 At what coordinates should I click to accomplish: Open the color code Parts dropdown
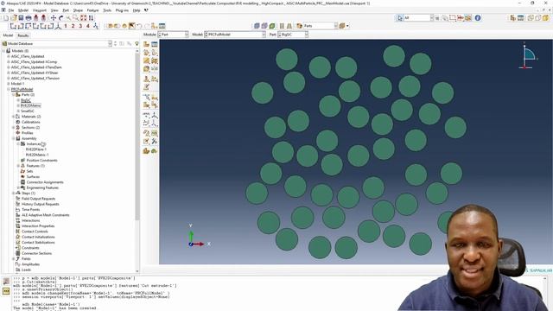tap(321, 26)
